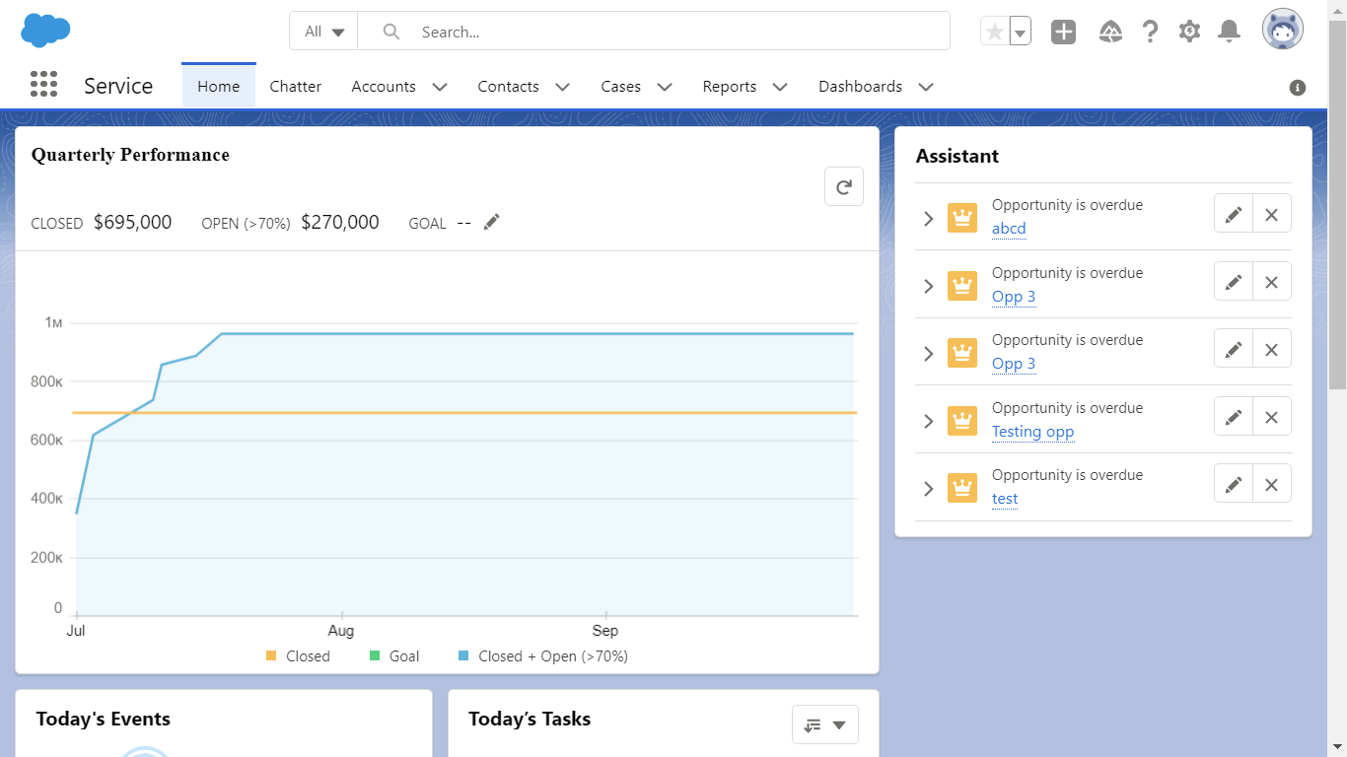Screen dimensions: 1347x757
Task: Toggle the Closed series in chart legend
Action: (298, 655)
